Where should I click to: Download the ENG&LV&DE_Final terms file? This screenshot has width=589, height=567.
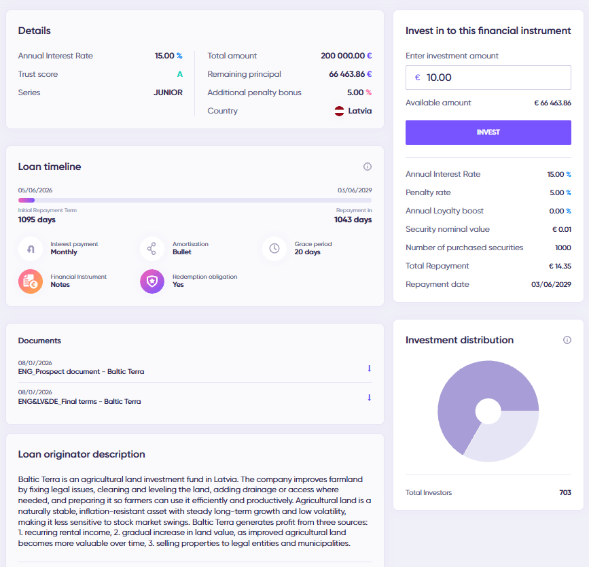[370, 398]
